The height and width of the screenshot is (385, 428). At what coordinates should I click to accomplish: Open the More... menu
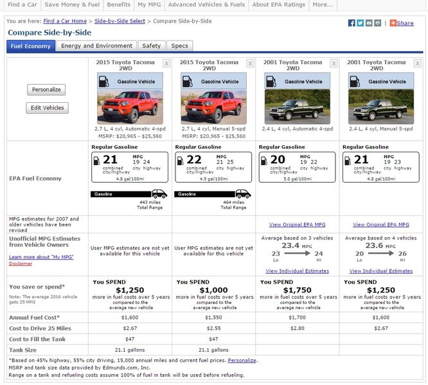click(323, 4)
